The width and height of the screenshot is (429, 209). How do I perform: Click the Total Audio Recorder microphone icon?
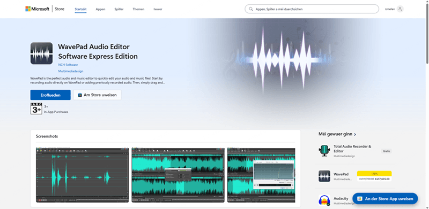[x=324, y=151]
